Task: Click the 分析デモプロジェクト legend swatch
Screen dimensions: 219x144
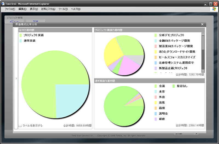Action: 156,35
